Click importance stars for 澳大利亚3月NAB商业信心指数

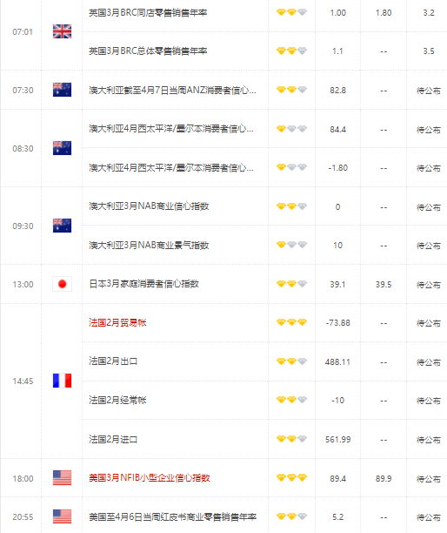291,206
